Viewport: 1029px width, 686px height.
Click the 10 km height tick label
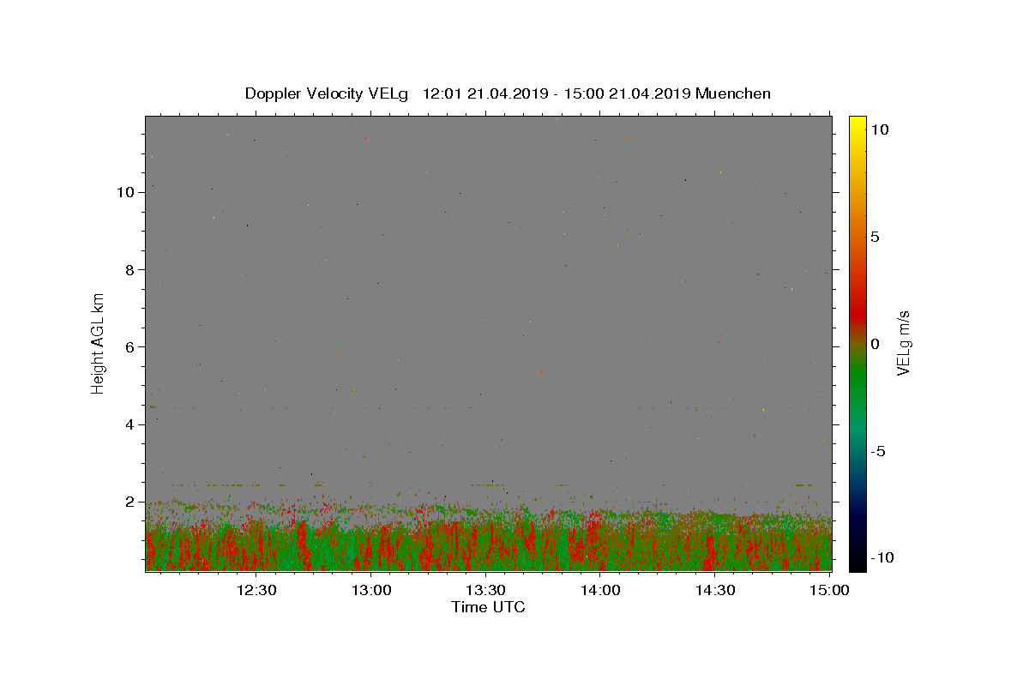tap(125, 192)
